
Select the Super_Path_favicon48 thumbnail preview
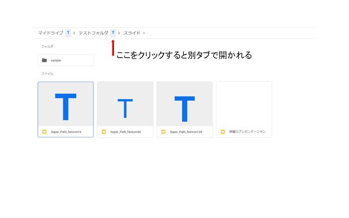[x=125, y=104]
